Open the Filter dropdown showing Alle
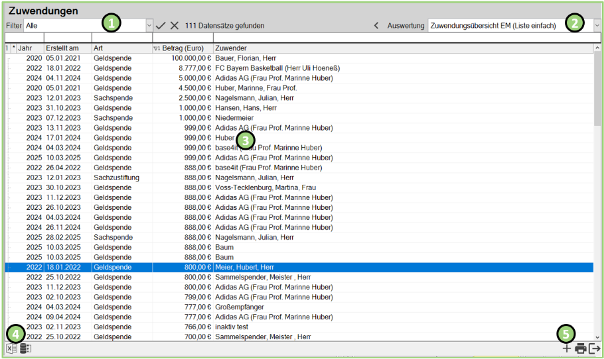Viewport: 604px width, 359px height. 149,25
